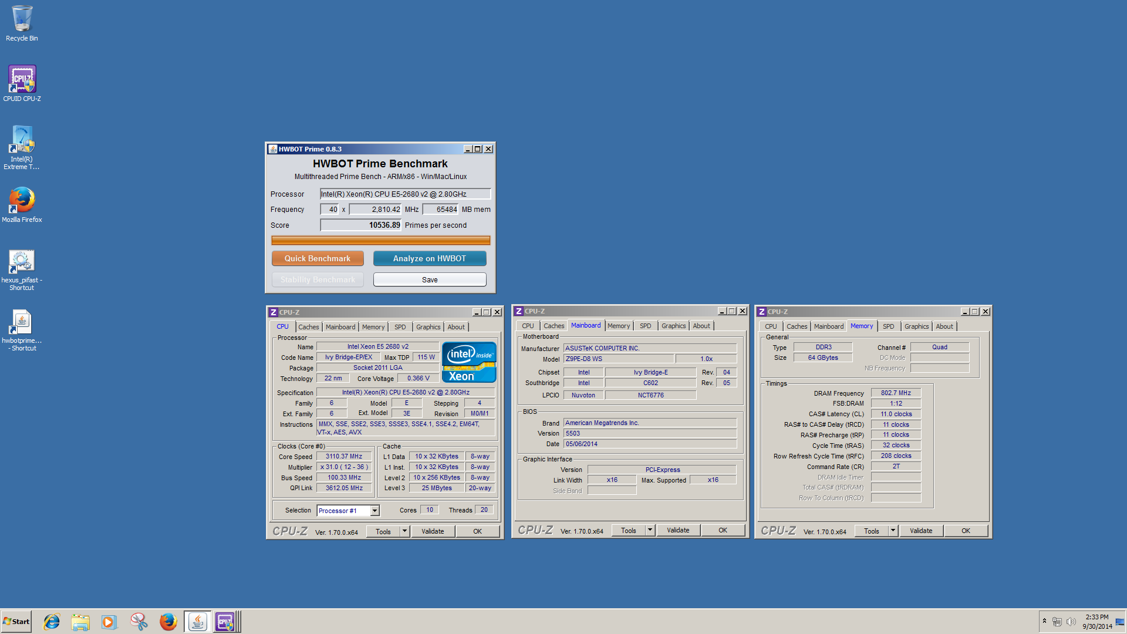
Task: Expand Tools dropdown arrow in Memory CPU-Z
Action: tap(893, 531)
